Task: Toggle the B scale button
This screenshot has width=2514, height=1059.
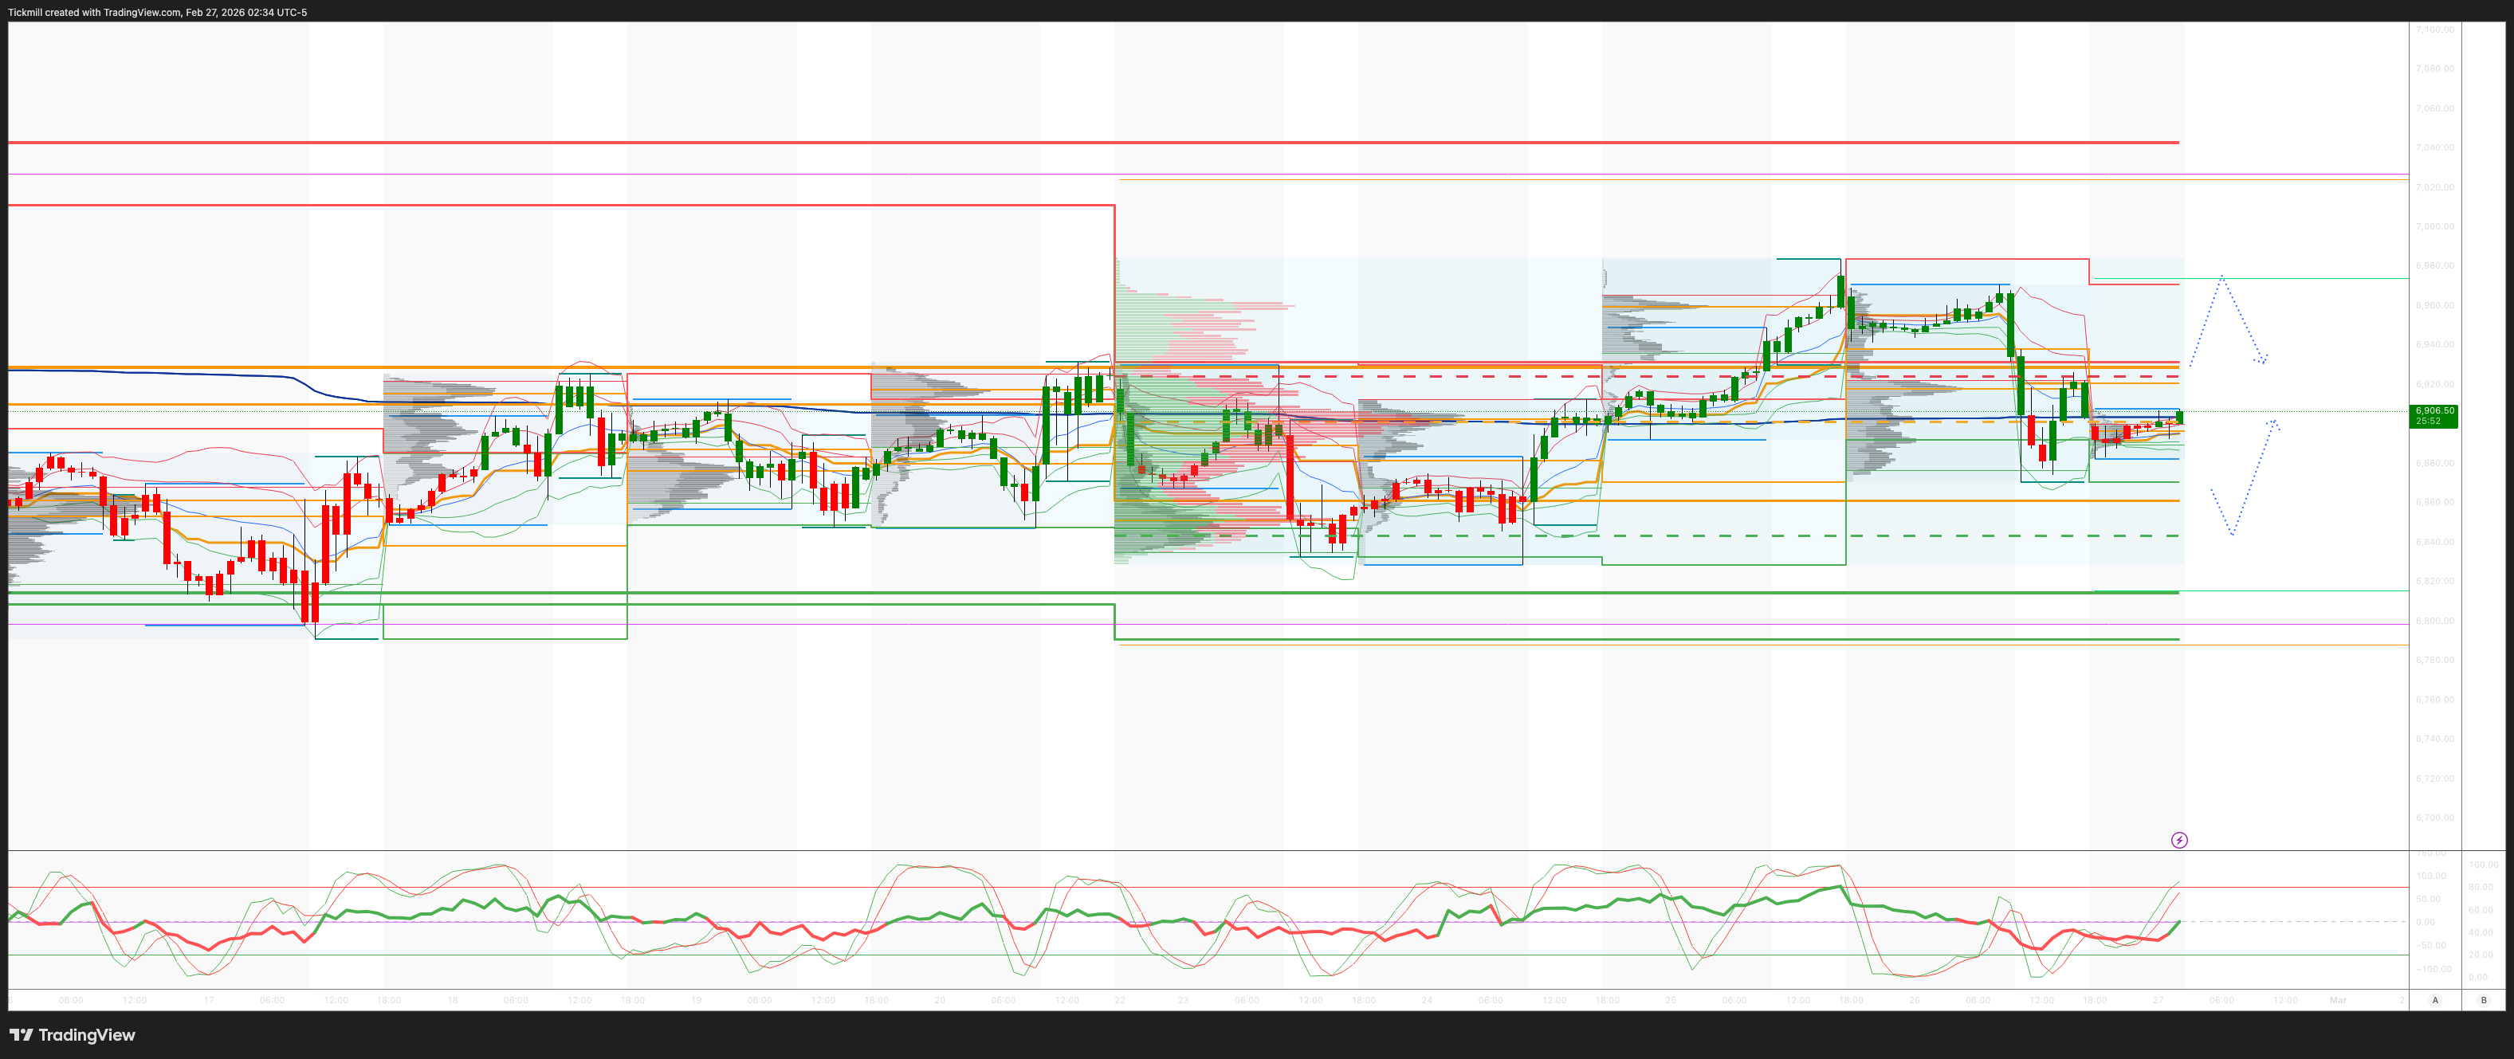Action: pyautogui.click(x=2483, y=999)
